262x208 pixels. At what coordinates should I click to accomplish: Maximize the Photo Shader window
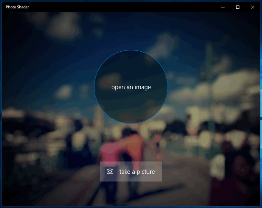click(x=238, y=7)
